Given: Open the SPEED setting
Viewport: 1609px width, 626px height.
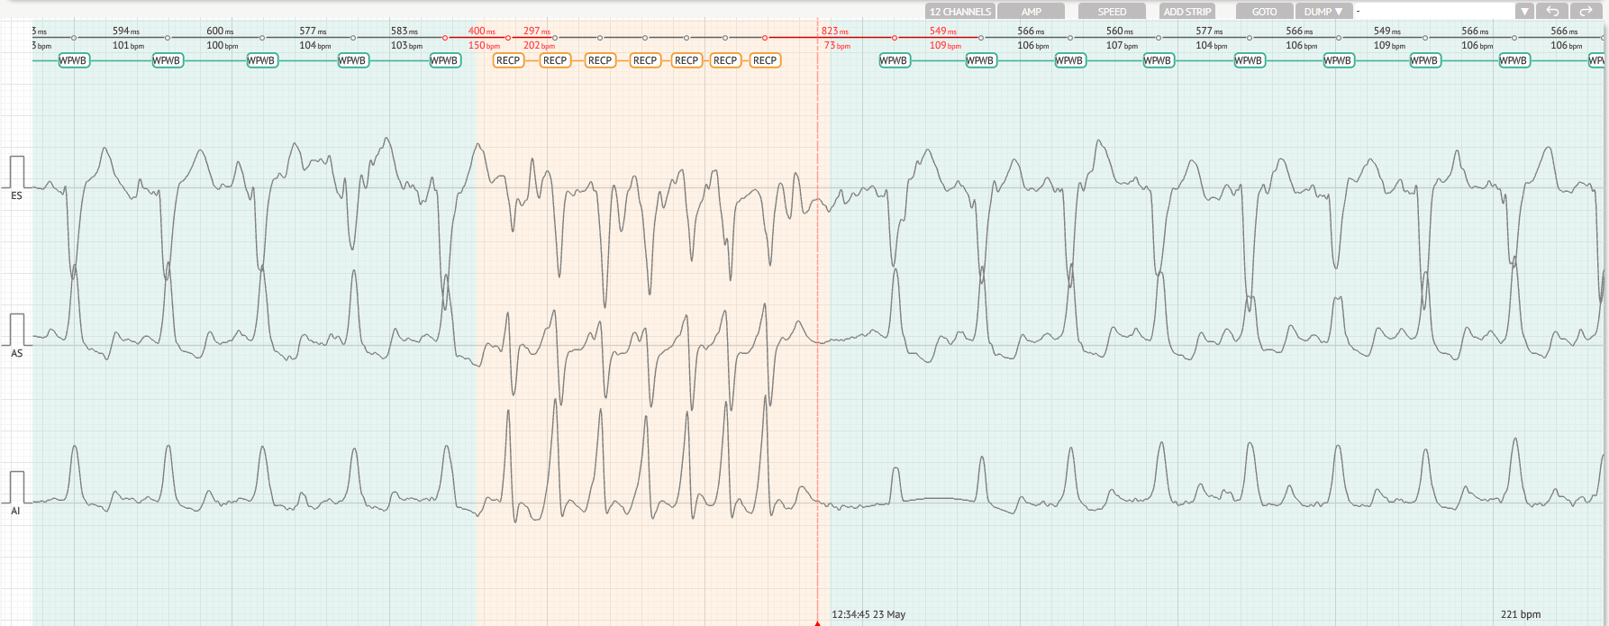Looking at the screenshot, I should pyautogui.click(x=1111, y=12).
